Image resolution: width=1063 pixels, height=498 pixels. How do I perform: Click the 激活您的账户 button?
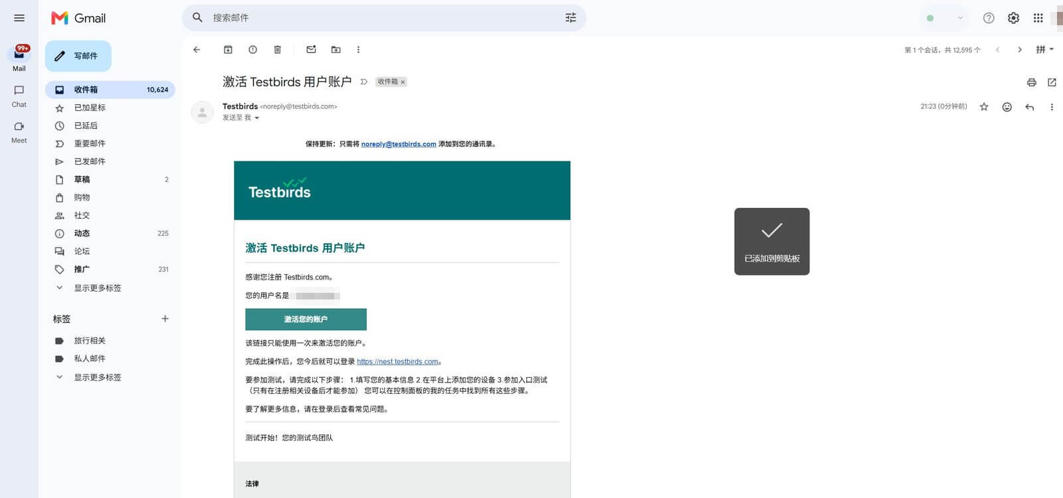click(x=306, y=319)
